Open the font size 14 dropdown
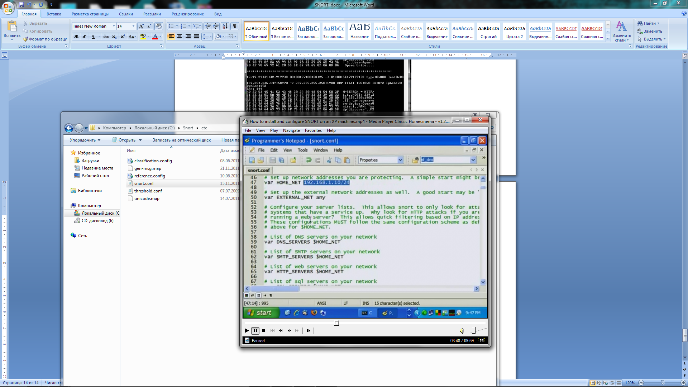688x387 pixels. point(133,26)
